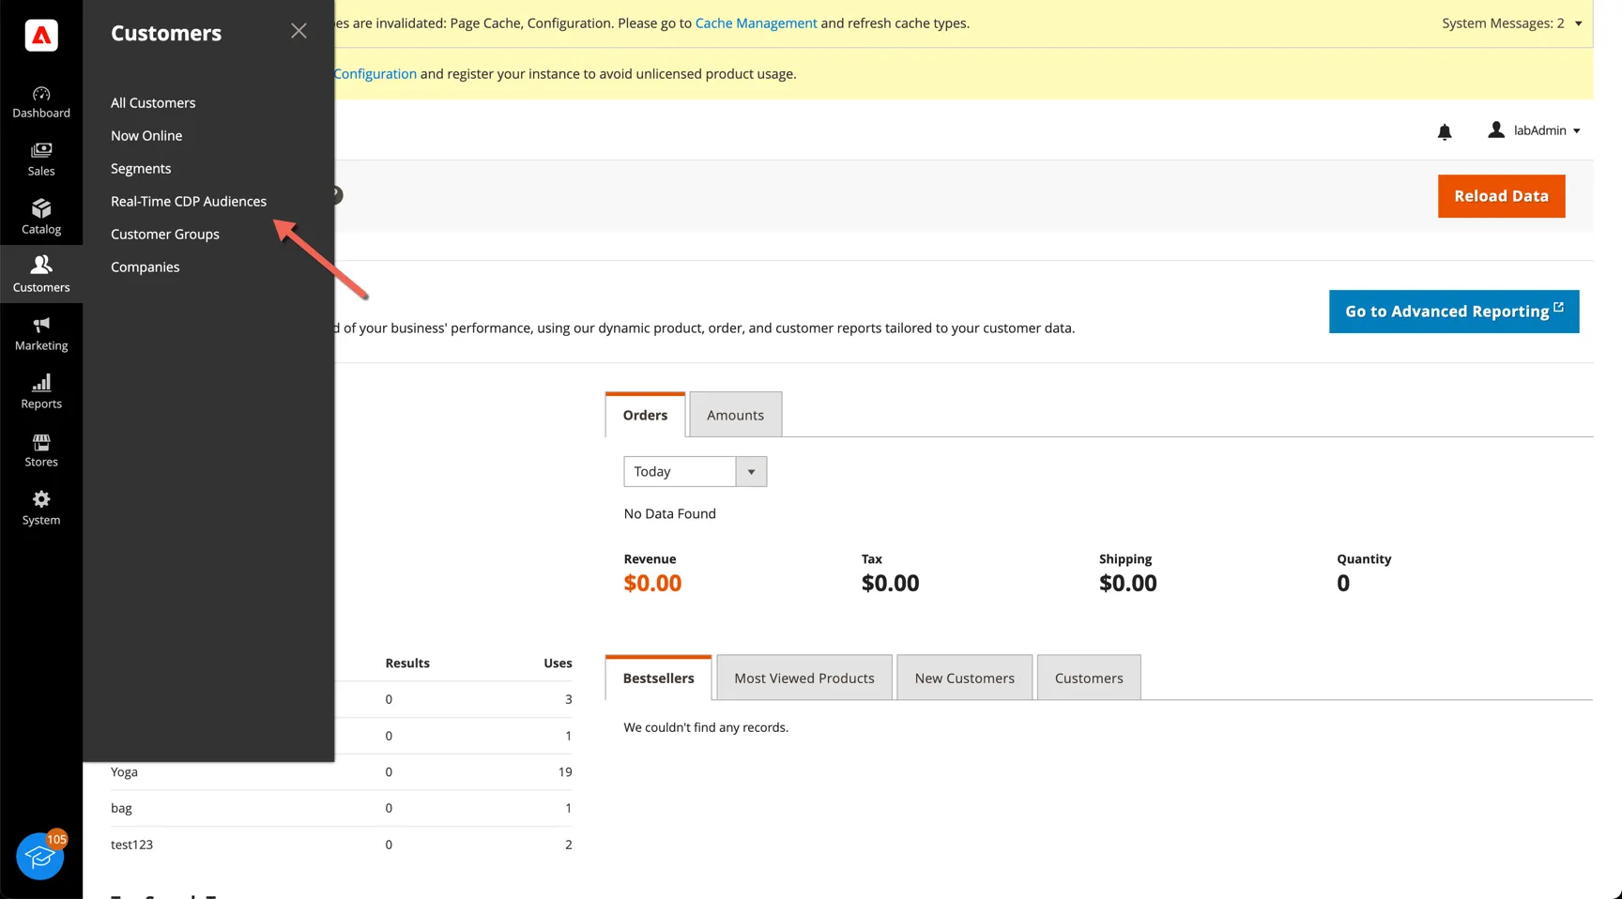This screenshot has width=1622, height=899.
Task: Select Real-Time CDP Audiences menu item
Action: coord(189,201)
